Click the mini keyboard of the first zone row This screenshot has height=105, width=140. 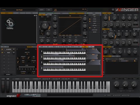click(64, 52)
